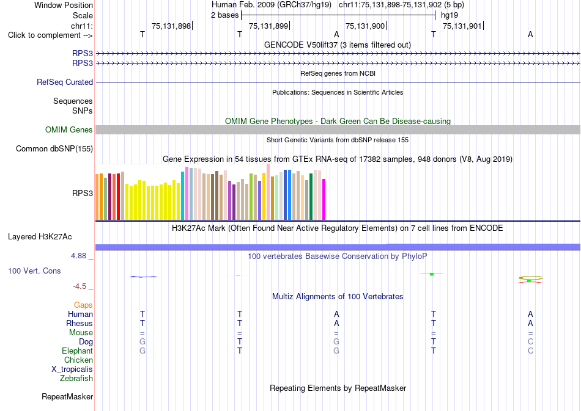Image resolution: width=581 pixels, height=411 pixels.
Task: Click the 75,131,899 coordinate label
Action: pos(268,26)
